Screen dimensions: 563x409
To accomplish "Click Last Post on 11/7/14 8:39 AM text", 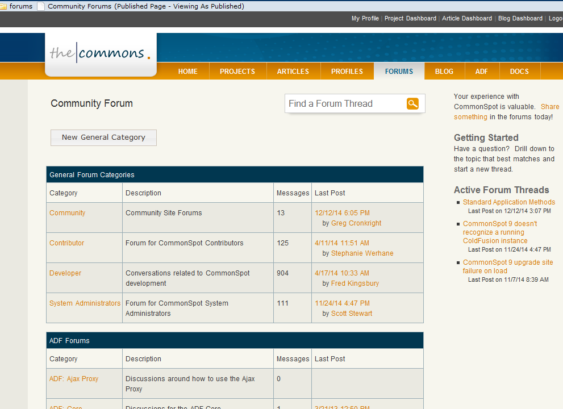I will coord(508,279).
